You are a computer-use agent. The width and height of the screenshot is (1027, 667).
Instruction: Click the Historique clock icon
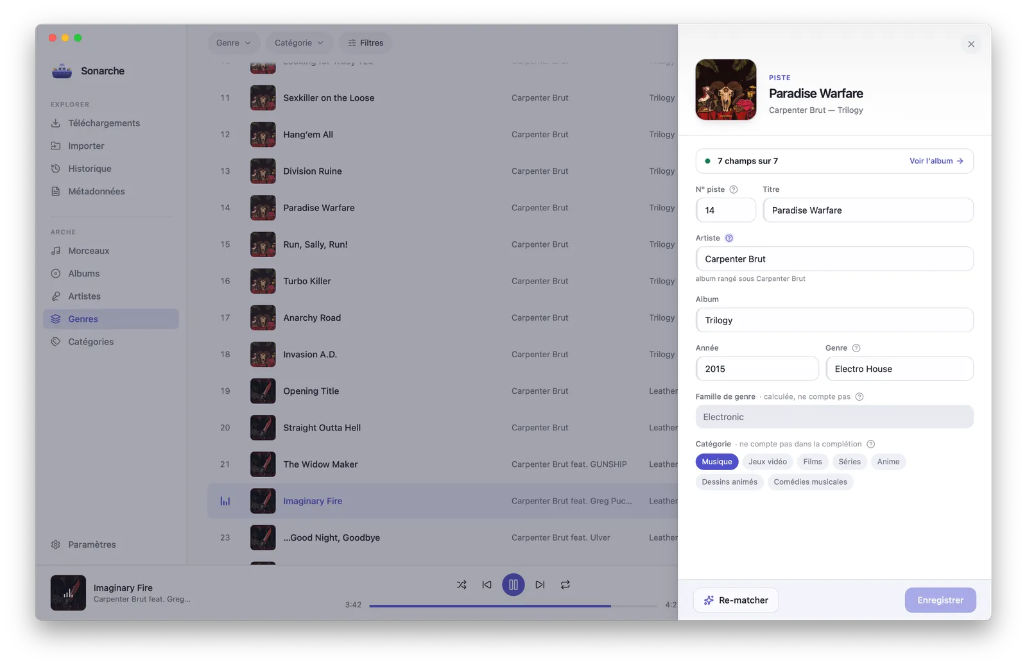click(56, 169)
